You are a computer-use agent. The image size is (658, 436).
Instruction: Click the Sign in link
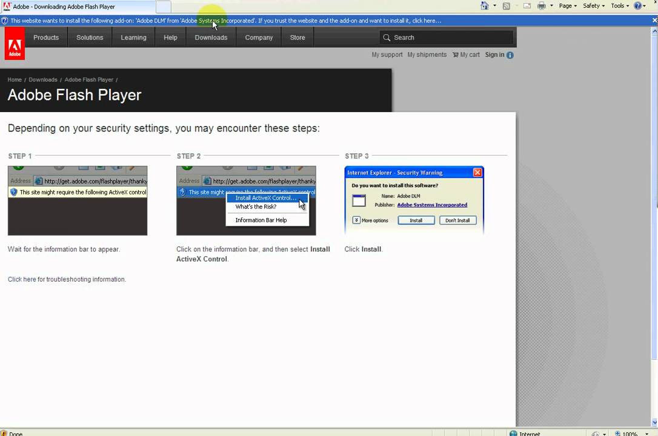tap(494, 54)
